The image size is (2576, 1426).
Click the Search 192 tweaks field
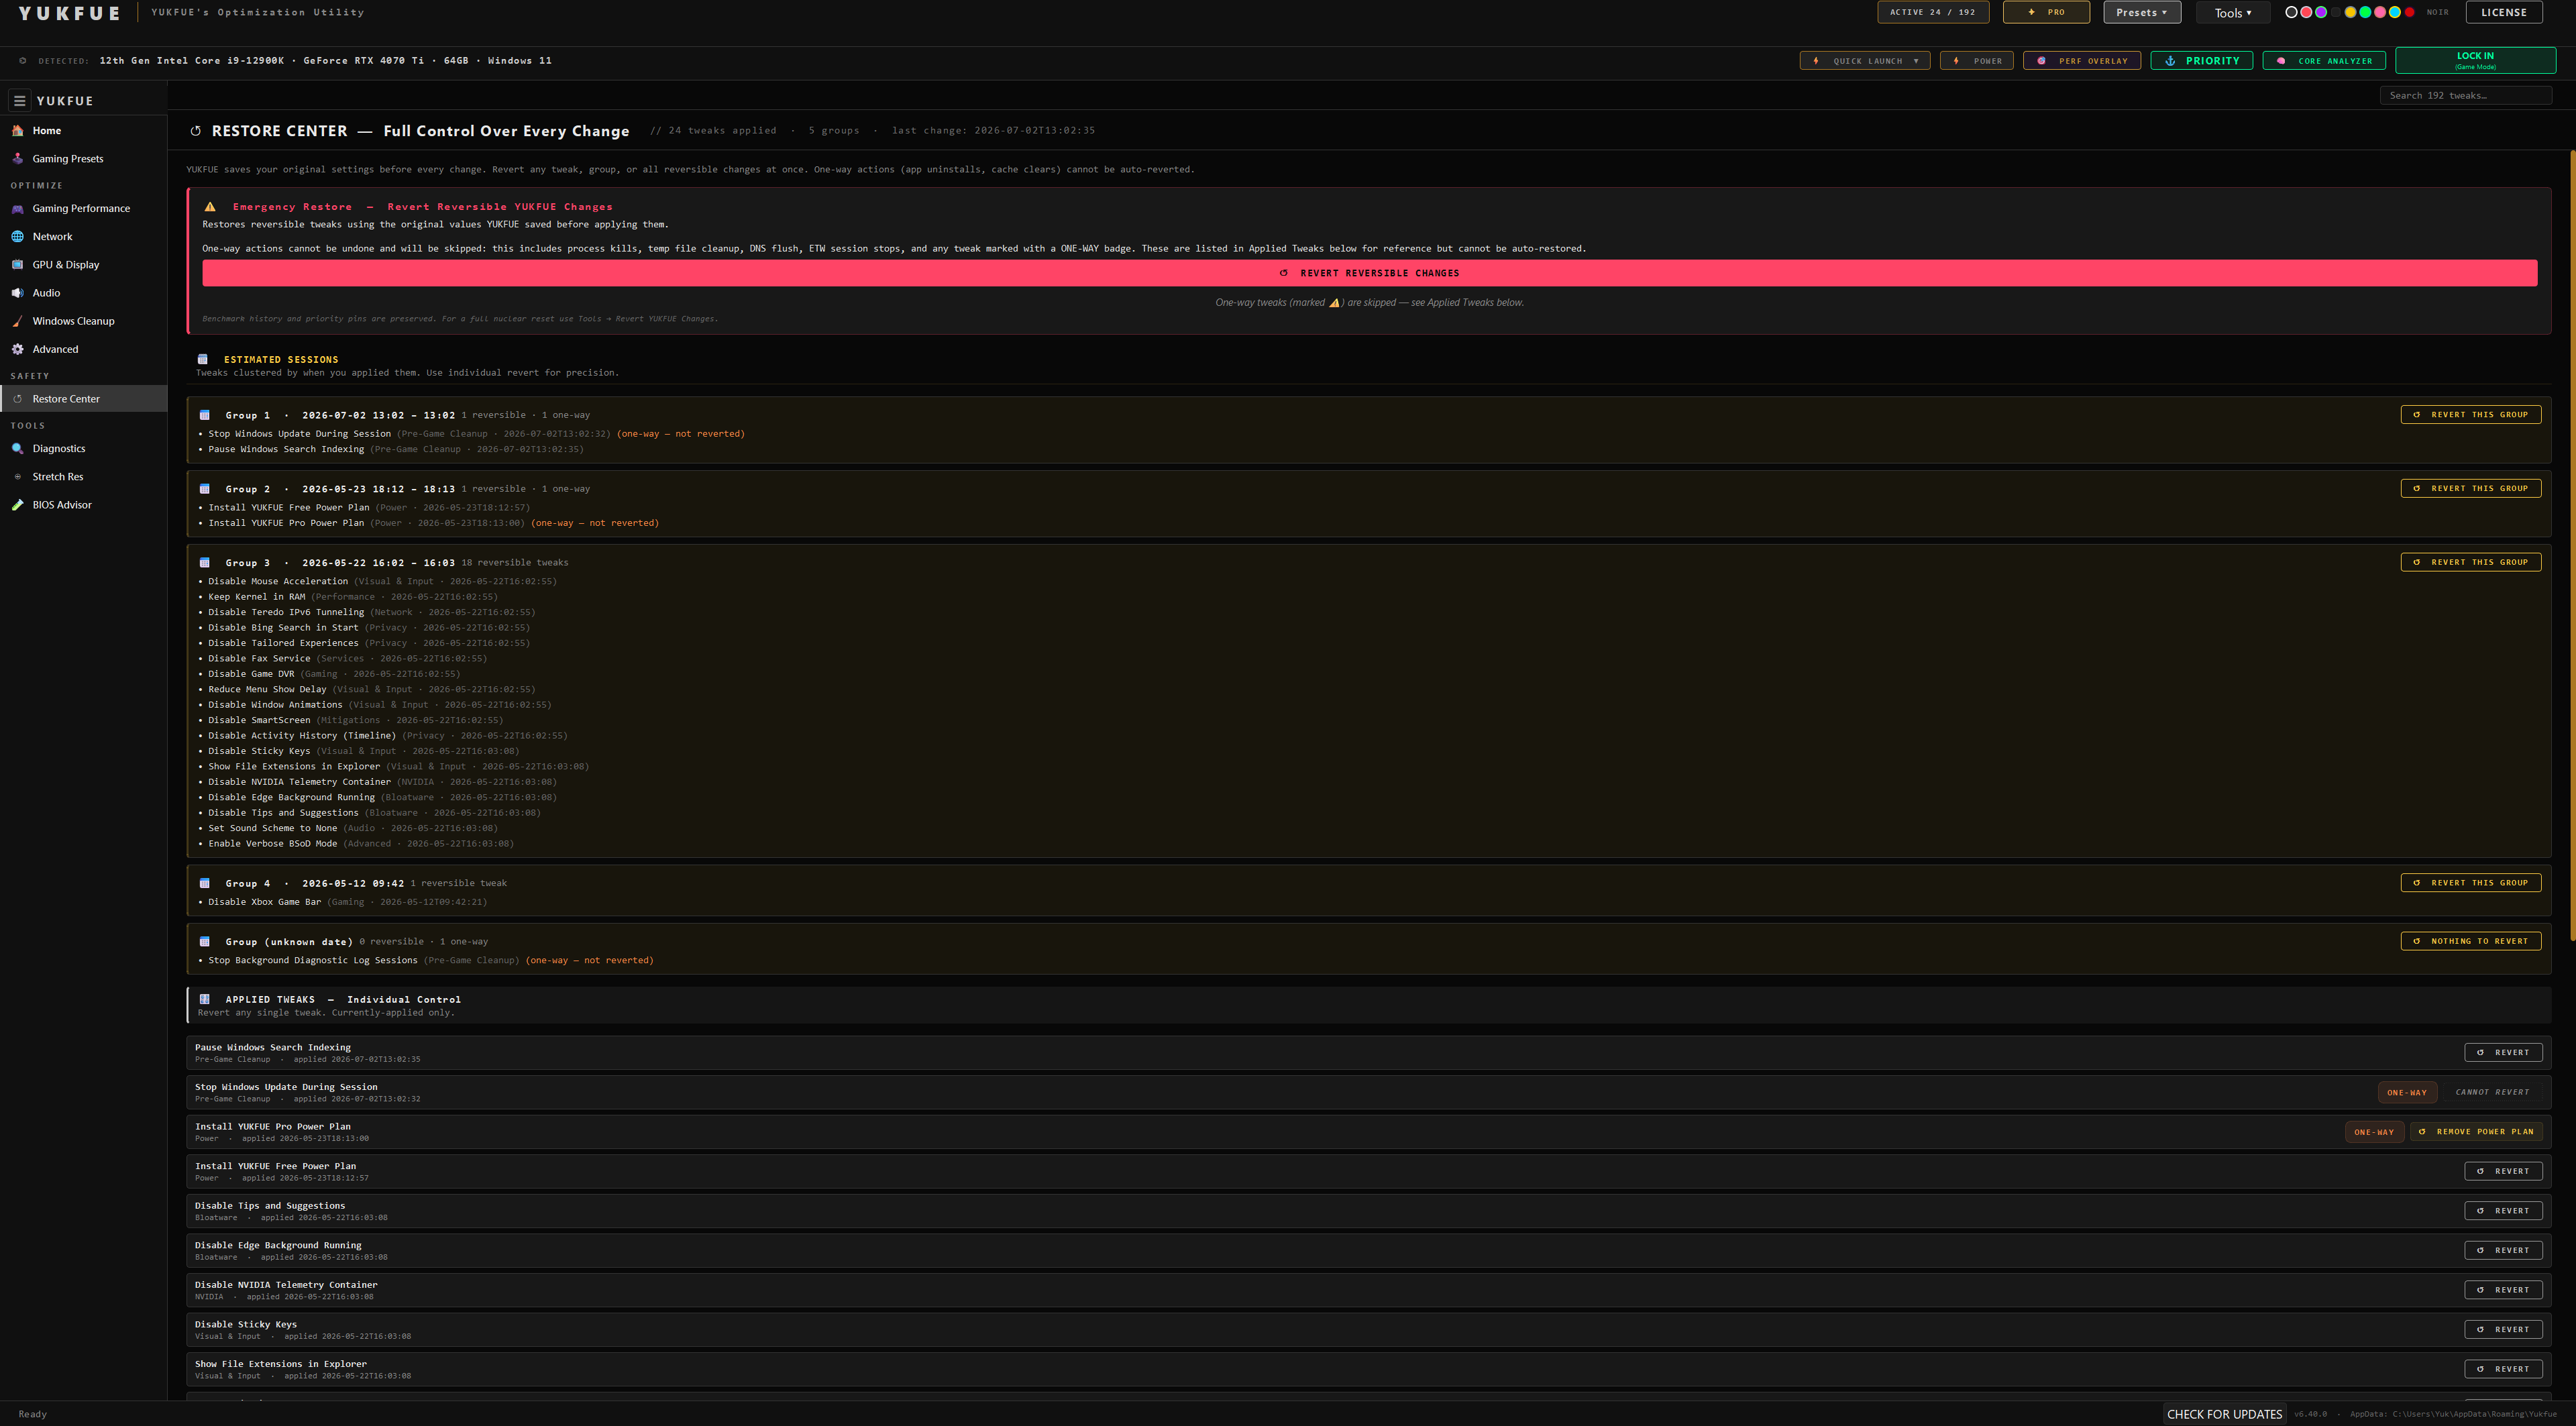(x=2465, y=96)
